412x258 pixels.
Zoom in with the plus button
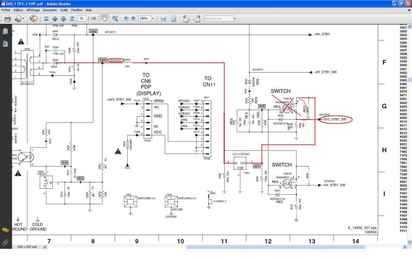click(x=133, y=19)
